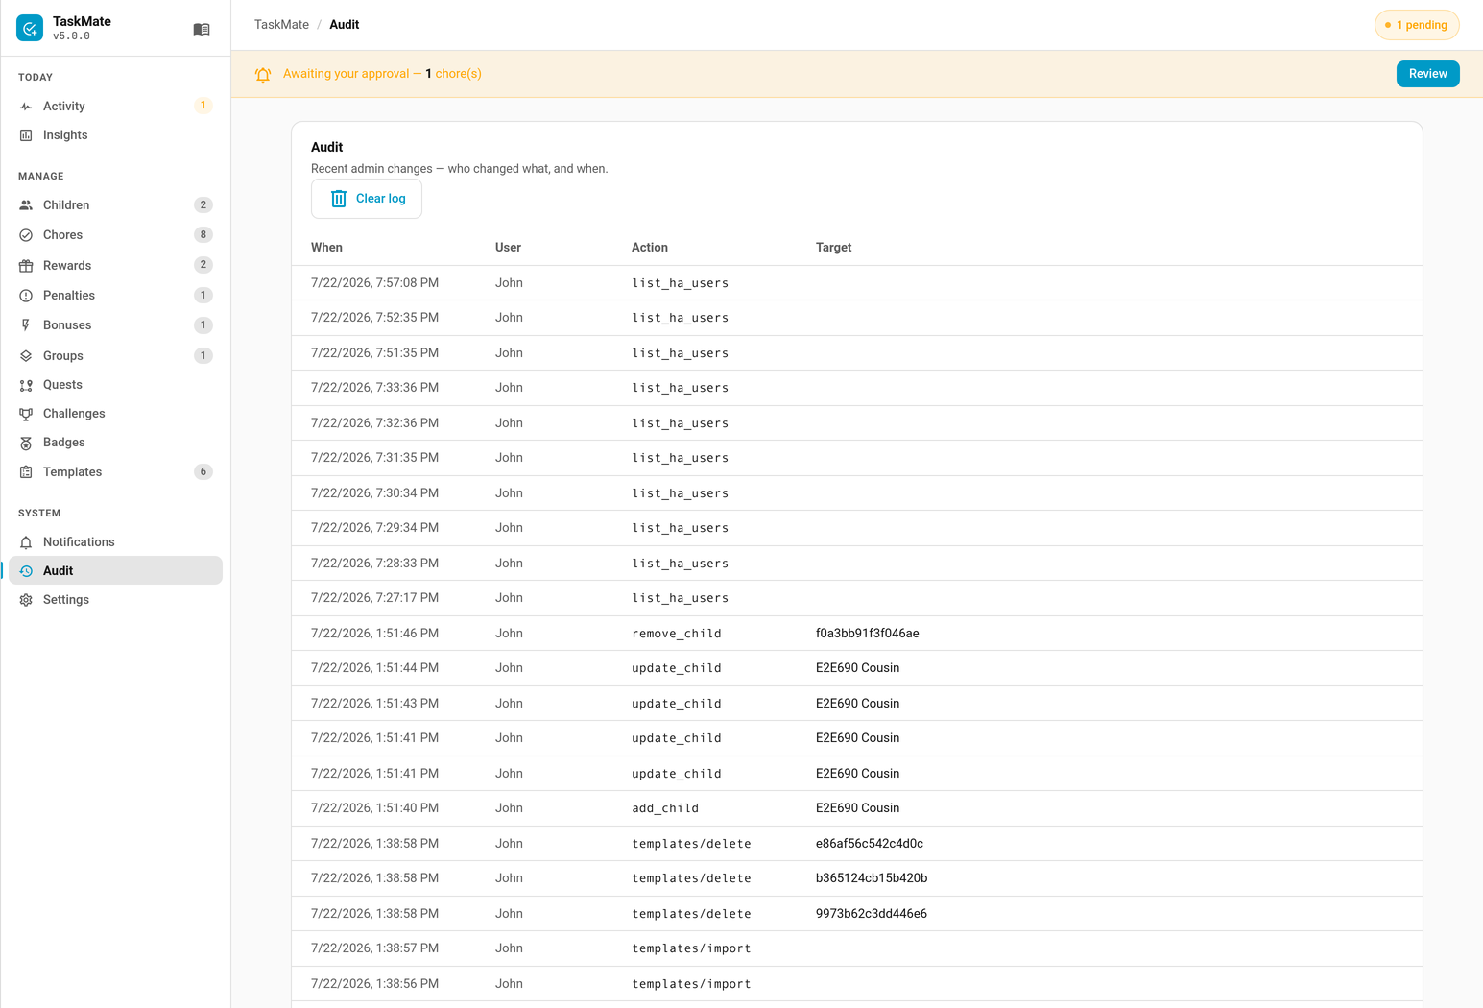The width and height of the screenshot is (1483, 1008).
Task: Open Penalties warning icon
Action: [x=26, y=296]
